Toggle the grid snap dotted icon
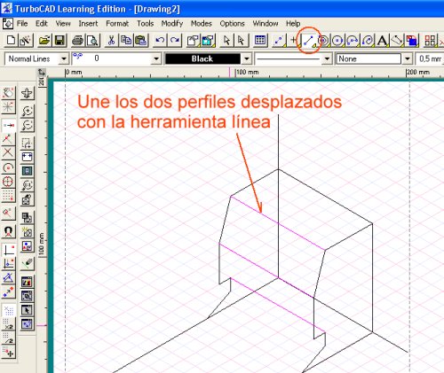This screenshot has height=373, width=444. pos(8,195)
